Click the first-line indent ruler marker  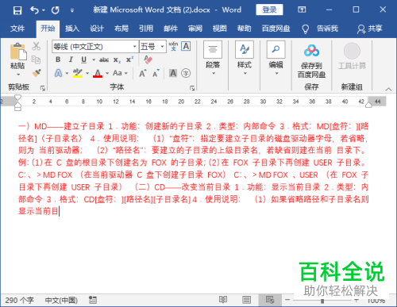tap(17, 98)
